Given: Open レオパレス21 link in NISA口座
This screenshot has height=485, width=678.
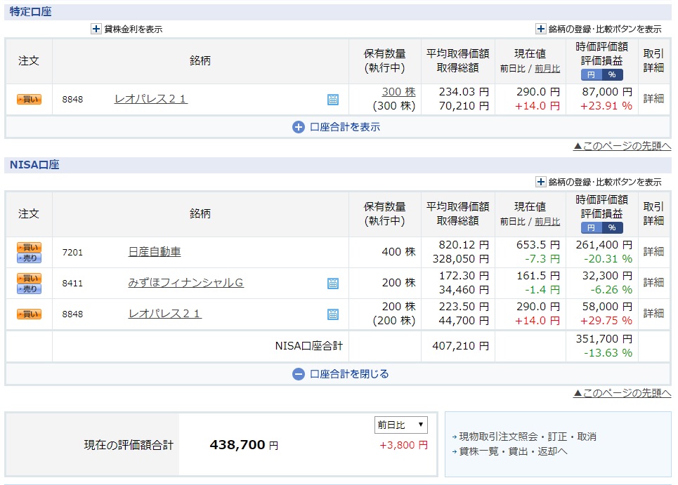Looking at the screenshot, I should pos(164,314).
